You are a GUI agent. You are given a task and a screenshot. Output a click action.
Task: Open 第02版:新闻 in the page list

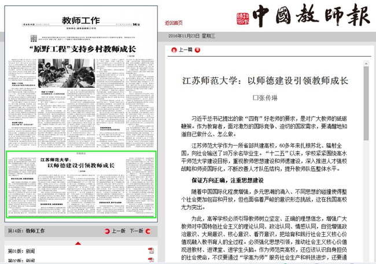point(21,261)
